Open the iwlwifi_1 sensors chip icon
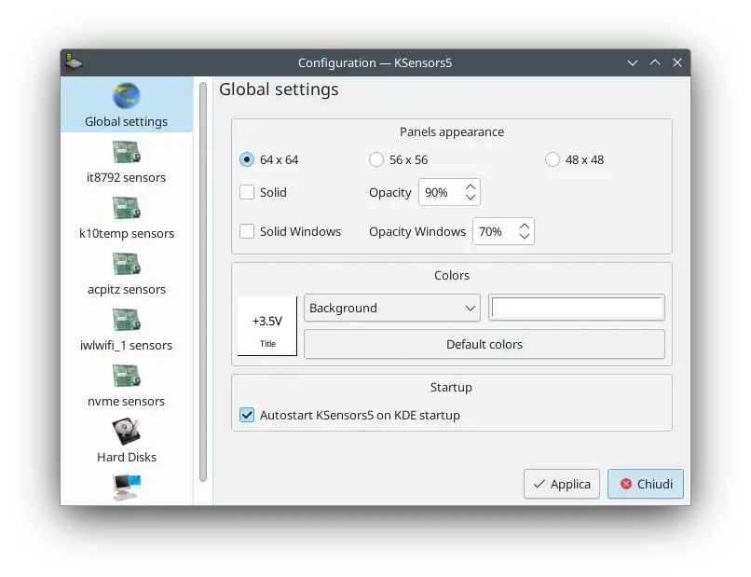Viewport: 751px width, 577px height. [127, 320]
